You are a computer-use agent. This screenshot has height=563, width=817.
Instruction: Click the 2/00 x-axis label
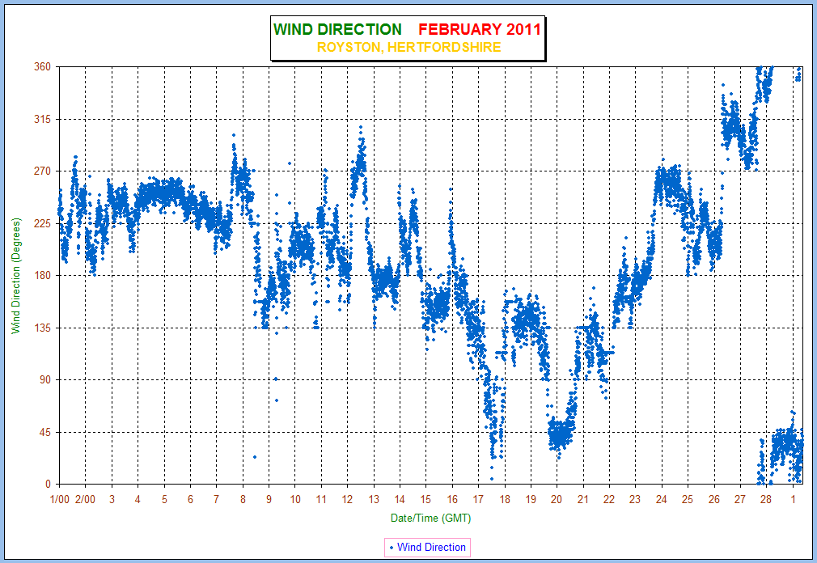pyautogui.click(x=86, y=499)
